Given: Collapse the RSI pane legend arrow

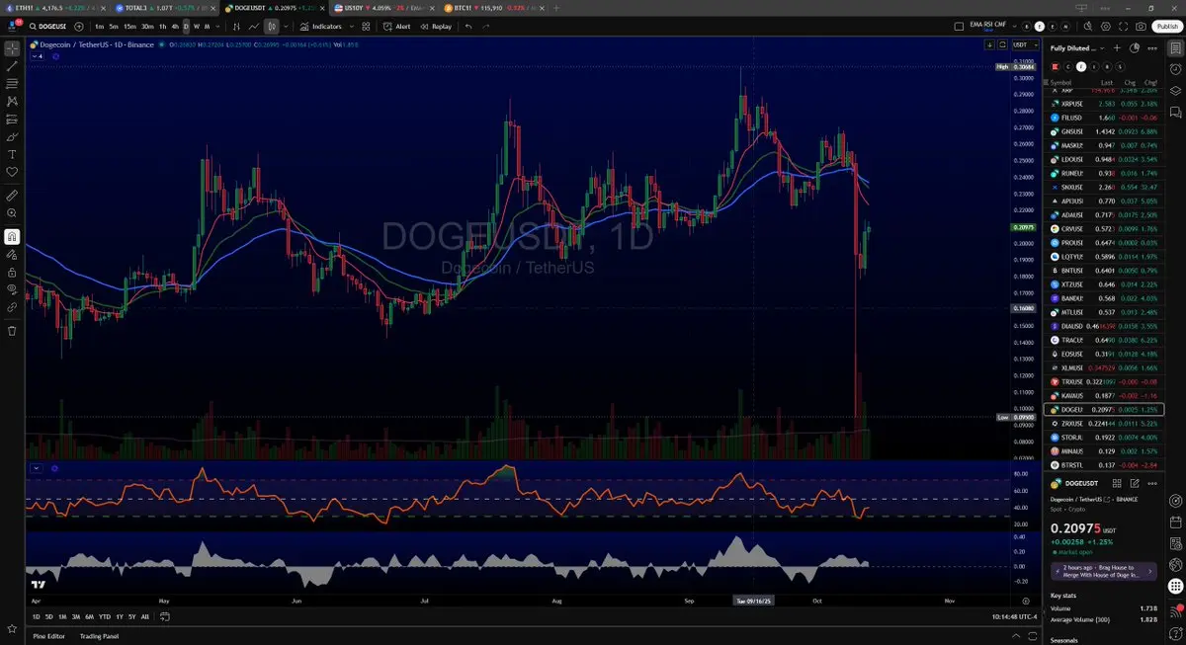Looking at the screenshot, I should (37, 468).
